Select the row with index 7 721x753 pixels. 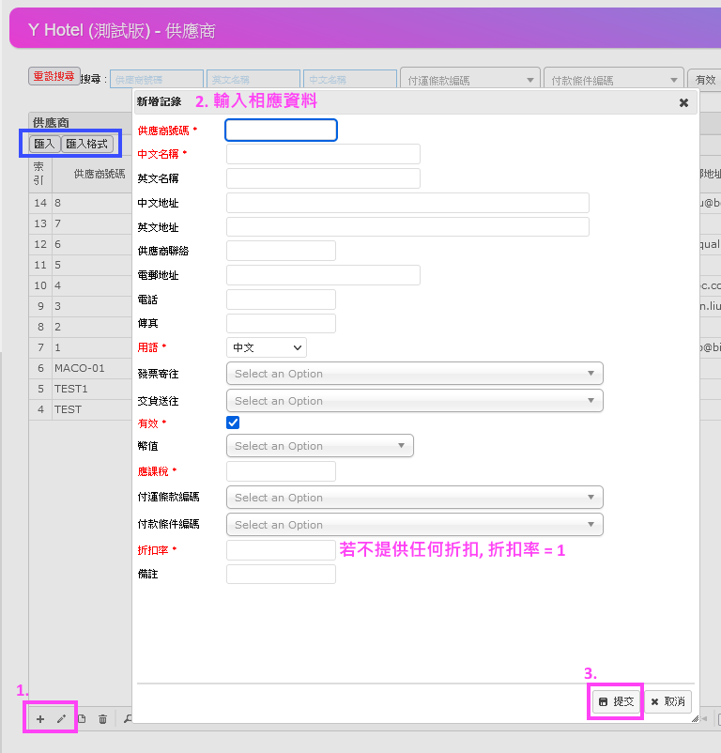click(80, 347)
